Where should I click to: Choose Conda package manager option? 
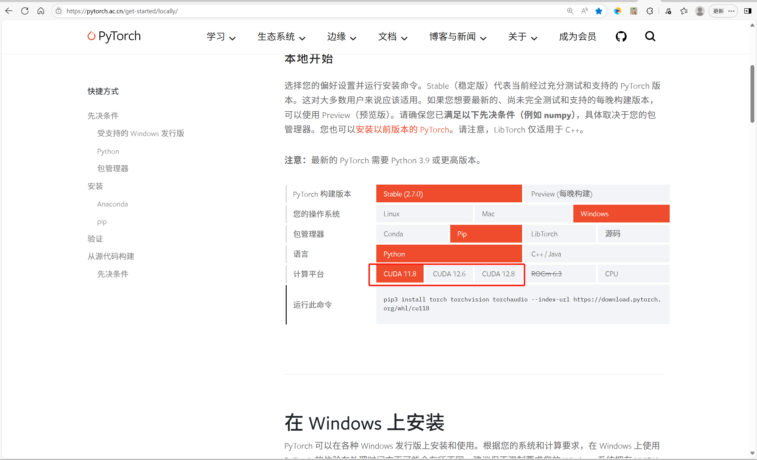point(412,234)
